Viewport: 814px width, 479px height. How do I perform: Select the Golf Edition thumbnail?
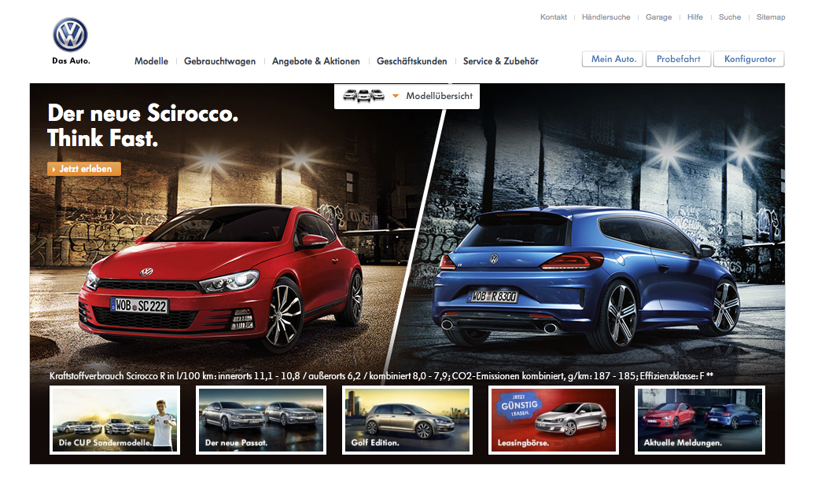(x=407, y=420)
